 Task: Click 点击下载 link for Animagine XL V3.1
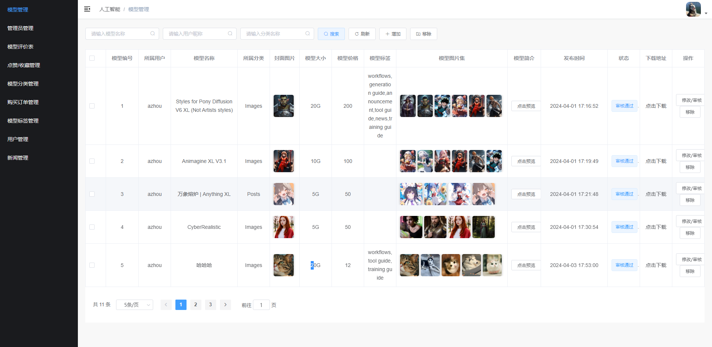click(656, 161)
